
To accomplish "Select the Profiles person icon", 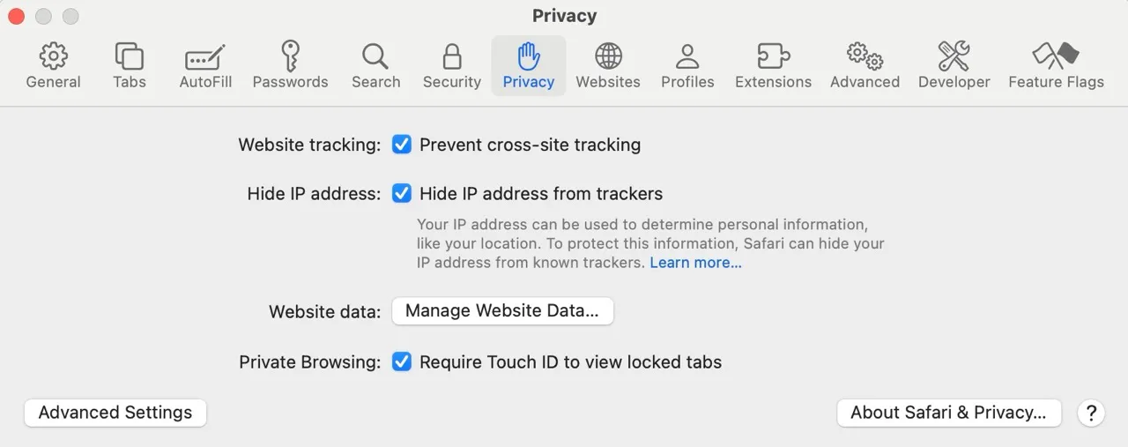I will [687, 56].
